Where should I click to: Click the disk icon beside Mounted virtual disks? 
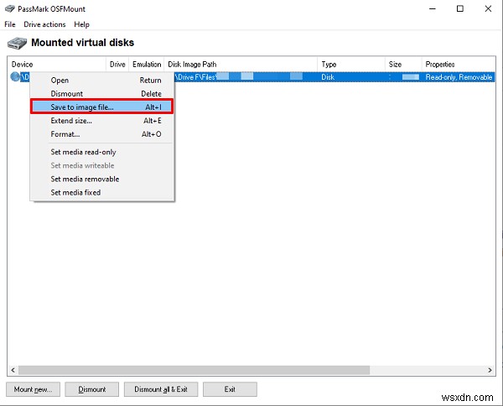[x=17, y=43]
